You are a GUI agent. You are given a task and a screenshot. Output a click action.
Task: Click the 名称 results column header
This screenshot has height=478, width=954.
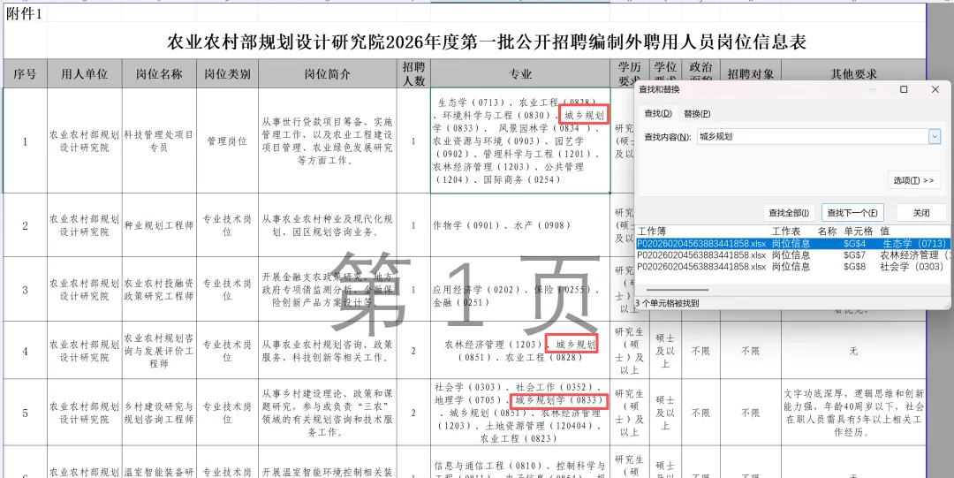(828, 232)
